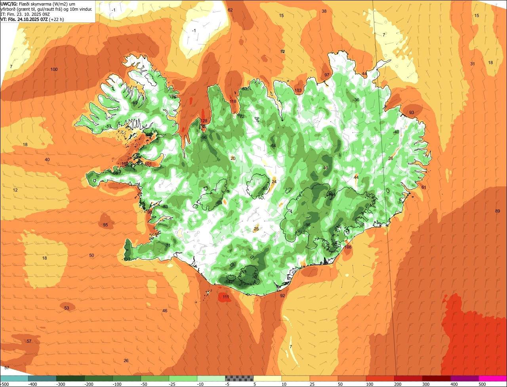Click the legend swatch between 50 and 100
Screen dimensions: 507x387
pyautogui.click(x=352, y=378)
